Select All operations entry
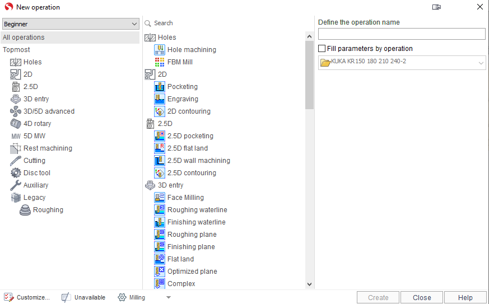 pyautogui.click(x=70, y=38)
